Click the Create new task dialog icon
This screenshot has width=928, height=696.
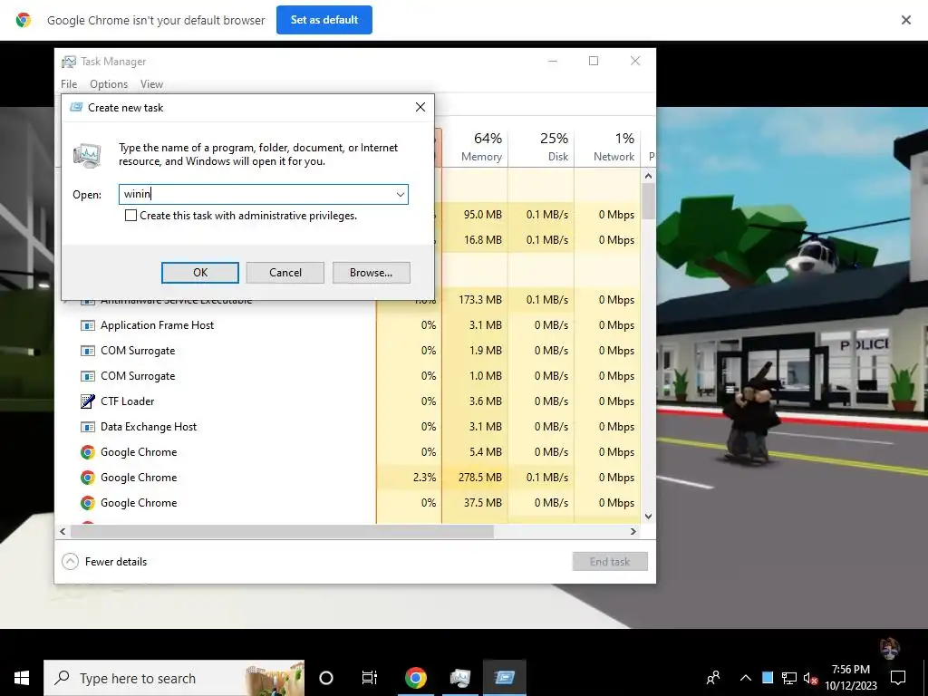click(x=76, y=107)
